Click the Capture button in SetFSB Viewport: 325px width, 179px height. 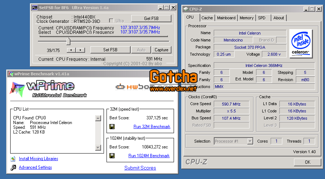coord(162,50)
